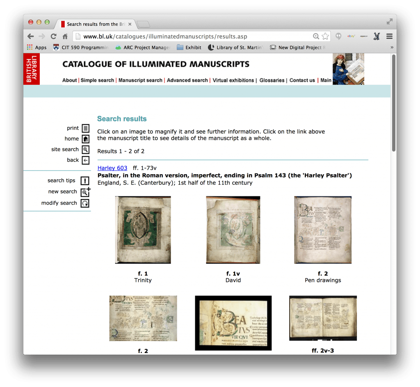Reload the page with refresh icon
Screen dimensions: 420x387
point(54,36)
